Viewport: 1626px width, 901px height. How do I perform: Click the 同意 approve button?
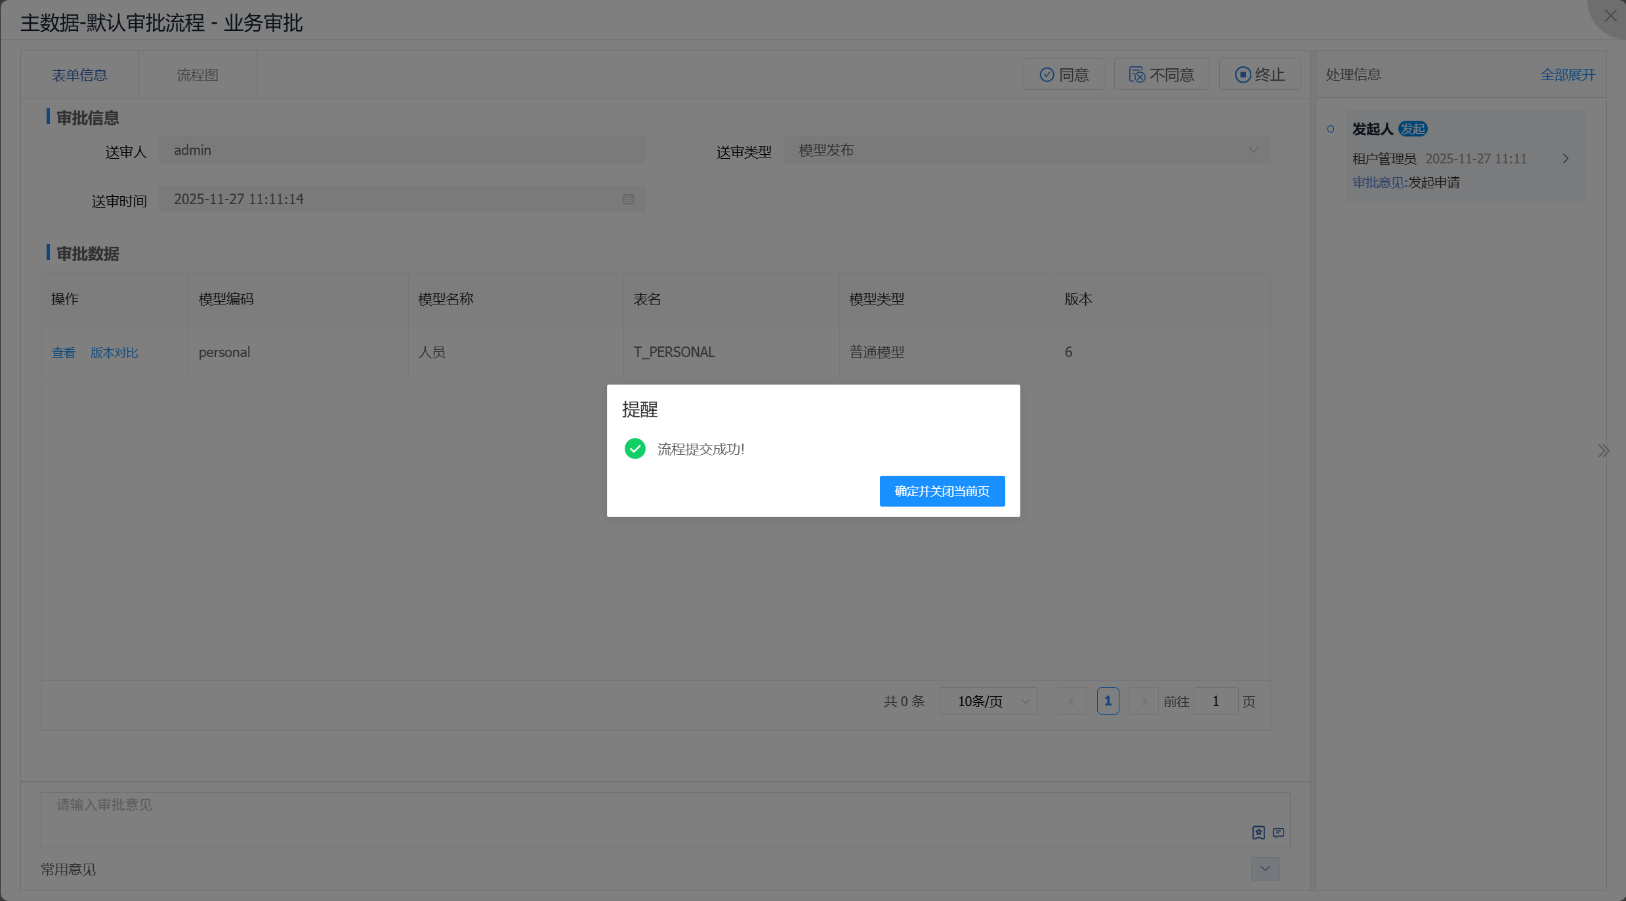(x=1064, y=75)
